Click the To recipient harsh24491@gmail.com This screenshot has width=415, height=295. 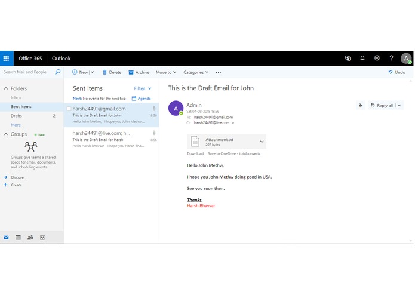pyautogui.click(x=213, y=117)
